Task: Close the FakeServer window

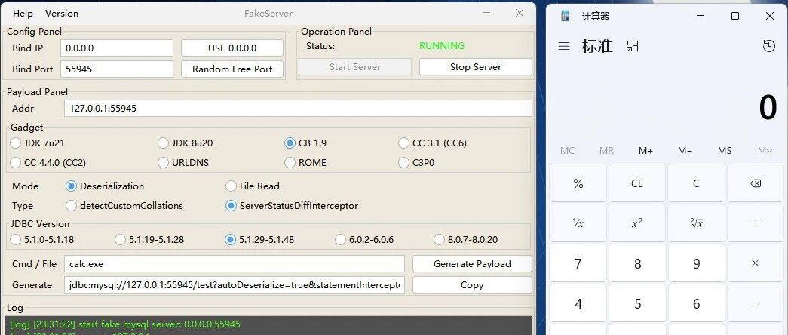Action: [520, 13]
